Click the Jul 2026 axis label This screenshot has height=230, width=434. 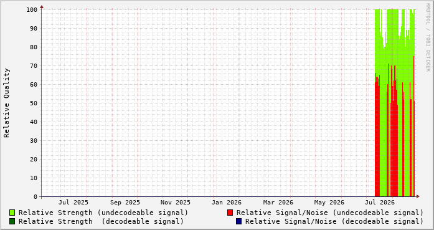[380, 203]
